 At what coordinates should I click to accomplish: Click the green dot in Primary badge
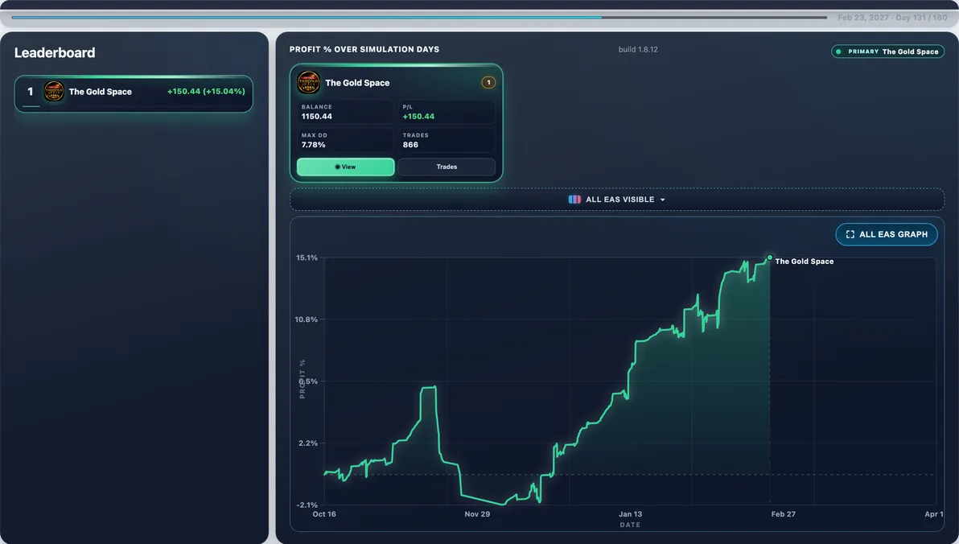838,52
